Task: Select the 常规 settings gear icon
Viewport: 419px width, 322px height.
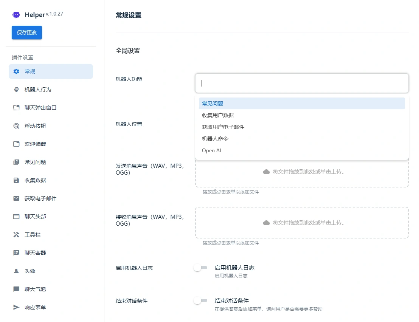Action: (16, 71)
